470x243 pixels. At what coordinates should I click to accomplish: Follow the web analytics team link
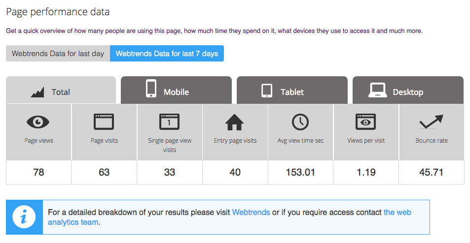coord(397,213)
